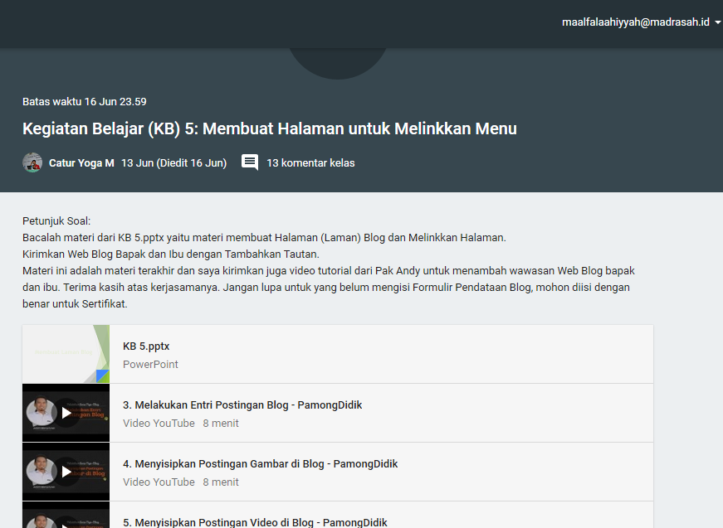This screenshot has width=723, height=528.
Task: Open the 3. Melakukan Entri Postingan Blog title
Action: tap(242, 405)
